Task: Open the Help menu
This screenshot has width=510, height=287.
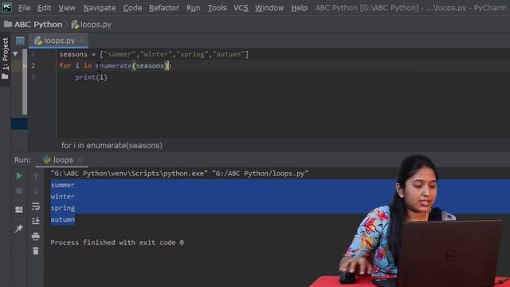Action: coord(299,7)
